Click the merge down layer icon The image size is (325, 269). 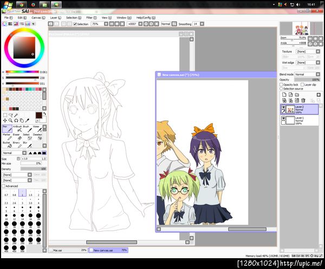(x=290, y=100)
